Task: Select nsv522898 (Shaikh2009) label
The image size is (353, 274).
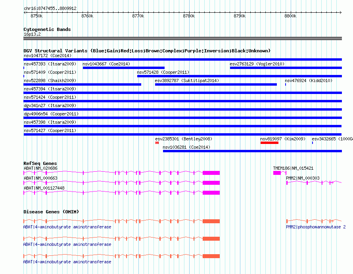Action: click(50, 80)
